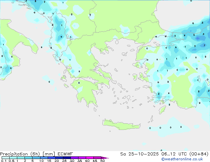Click the legend scale label 40

87,161
